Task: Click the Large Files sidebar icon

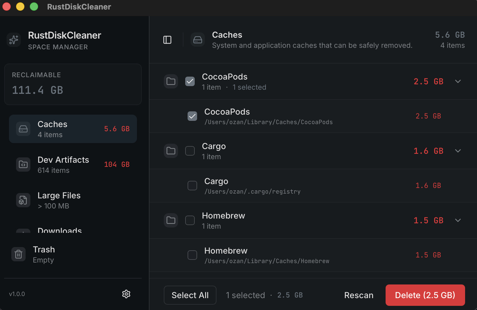Action: [23, 200]
